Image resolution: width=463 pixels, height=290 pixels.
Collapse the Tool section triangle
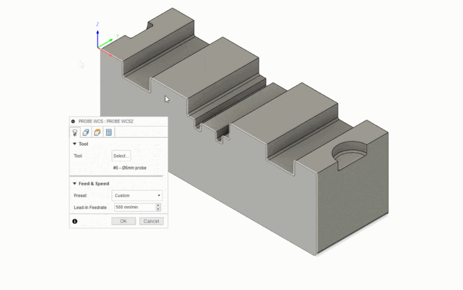74,144
